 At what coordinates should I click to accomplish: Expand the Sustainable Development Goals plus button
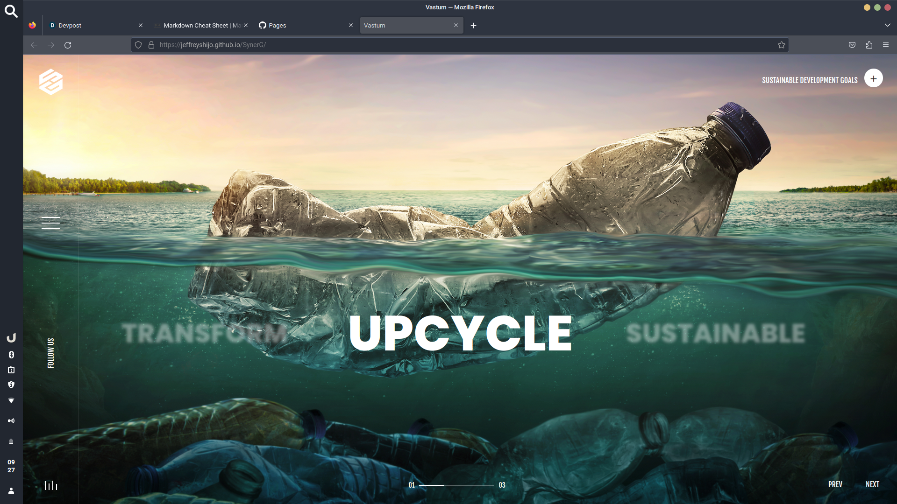pyautogui.click(x=873, y=78)
